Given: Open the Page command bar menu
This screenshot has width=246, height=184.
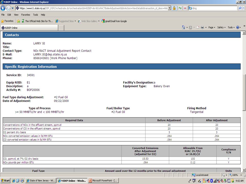Looking at the screenshot, I should click(212, 27).
